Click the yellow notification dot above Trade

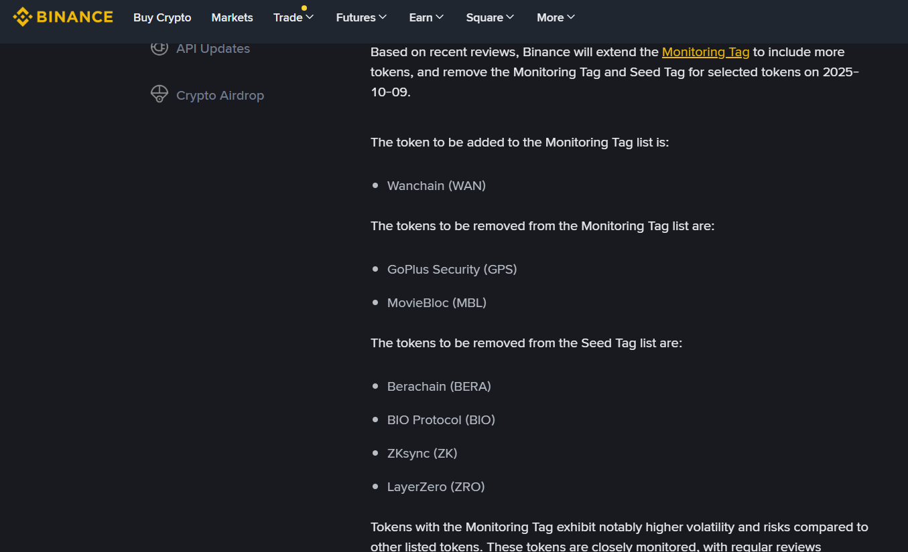[x=304, y=8]
